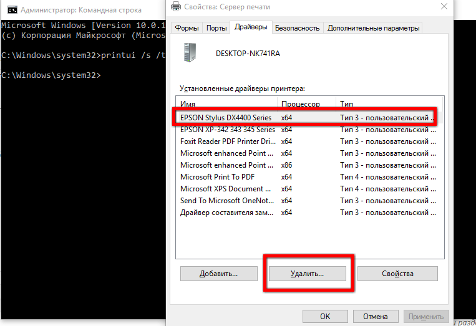Confirm with the OK button
476x326 pixels.
click(x=325, y=316)
